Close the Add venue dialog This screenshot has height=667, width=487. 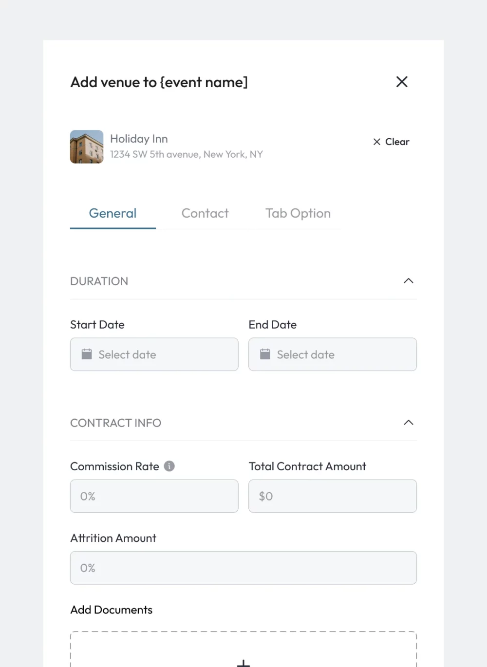pyautogui.click(x=402, y=82)
